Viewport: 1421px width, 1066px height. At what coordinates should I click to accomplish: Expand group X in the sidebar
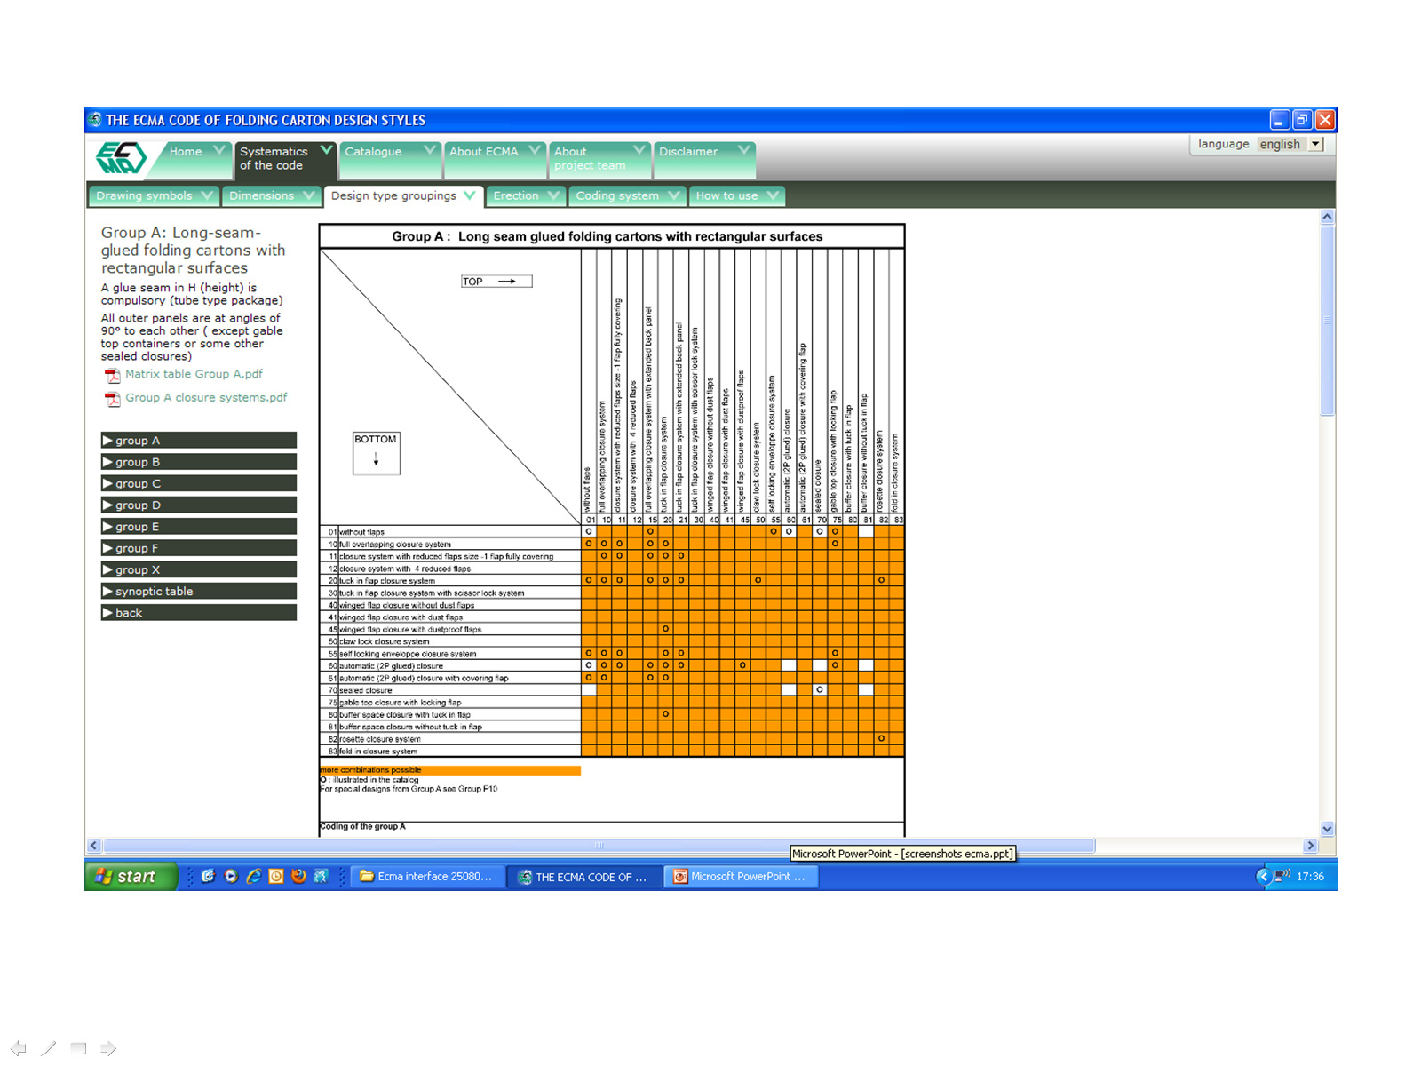click(x=198, y=569)
